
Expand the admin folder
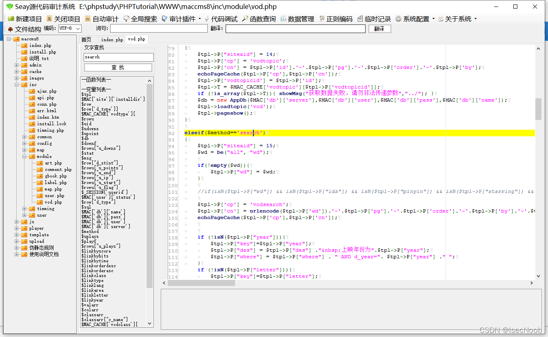[x=16, y=65]
